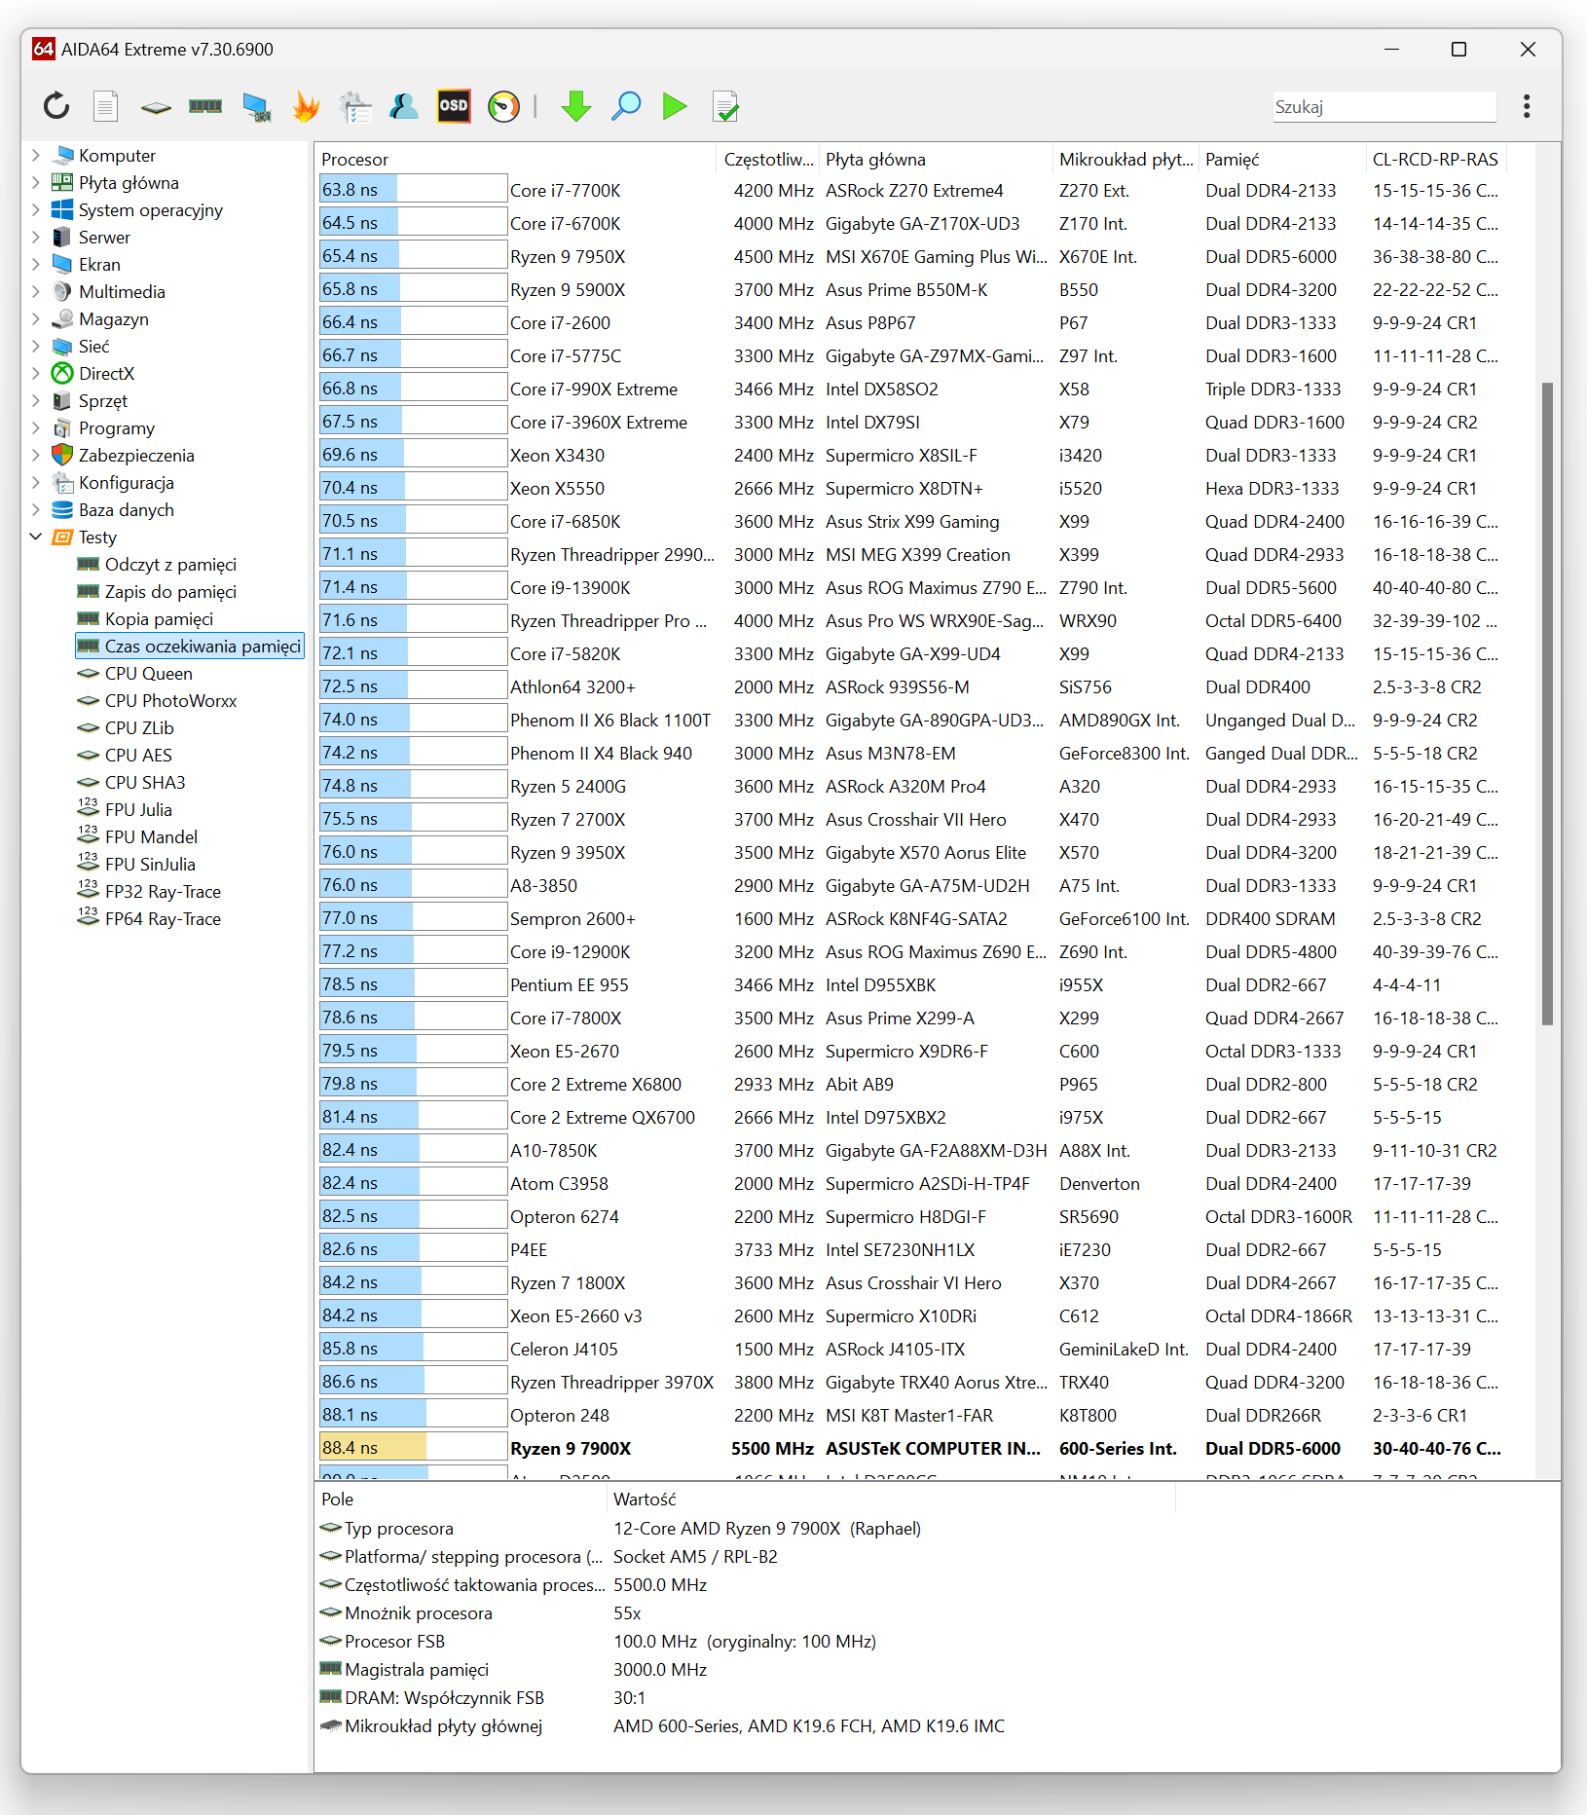Launch the system stability test flame icon
The width and height of the screenshot is (1587, 1815).
(306, 106)
